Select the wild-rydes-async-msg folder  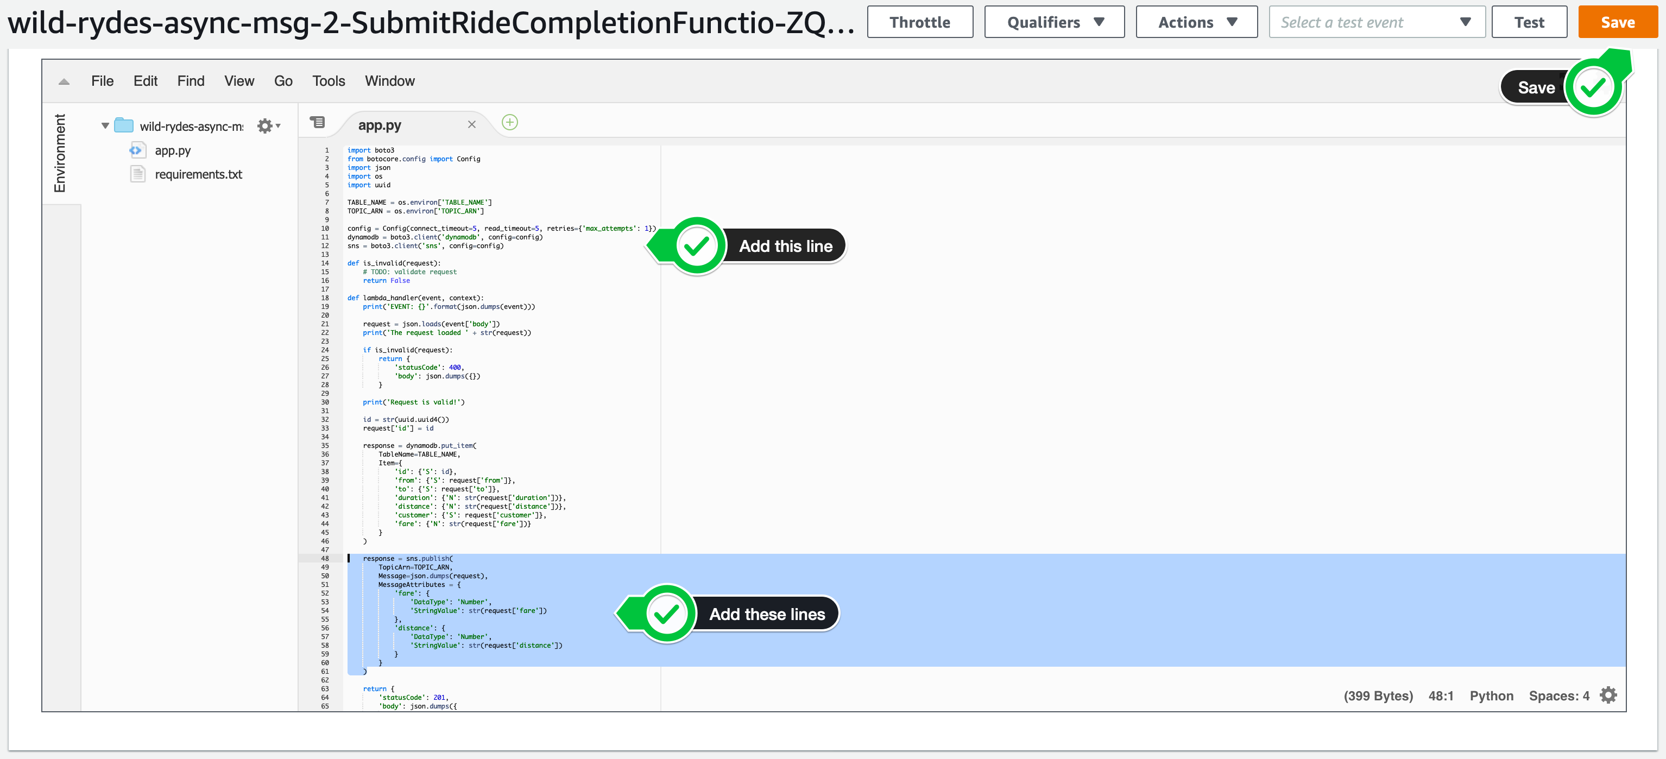click(x=192, y=126)
